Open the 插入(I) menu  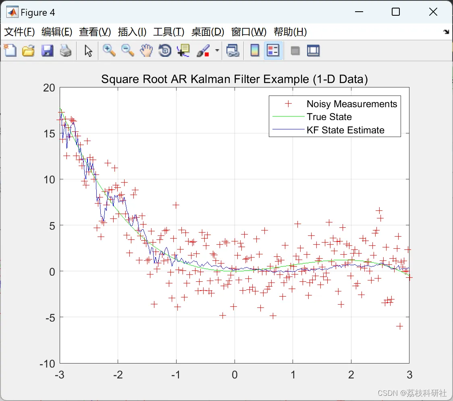tap(132, 32)
